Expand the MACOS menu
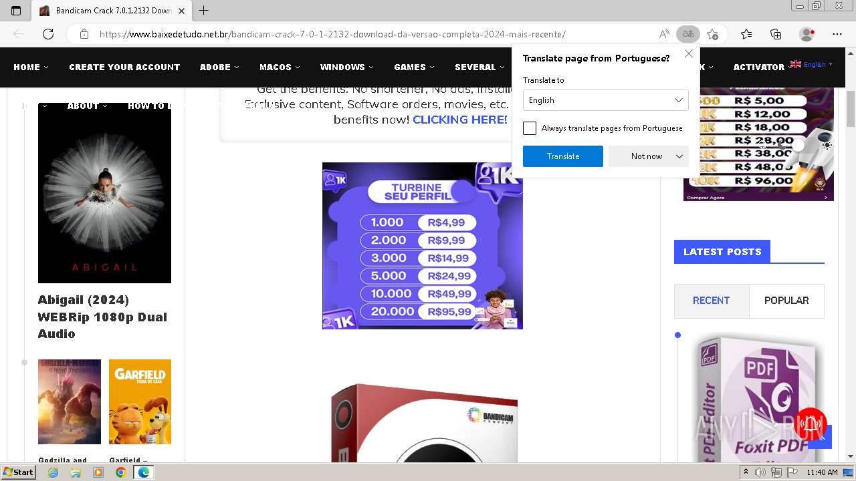This screenshot has height=481, width=856. tap(280, 67)
